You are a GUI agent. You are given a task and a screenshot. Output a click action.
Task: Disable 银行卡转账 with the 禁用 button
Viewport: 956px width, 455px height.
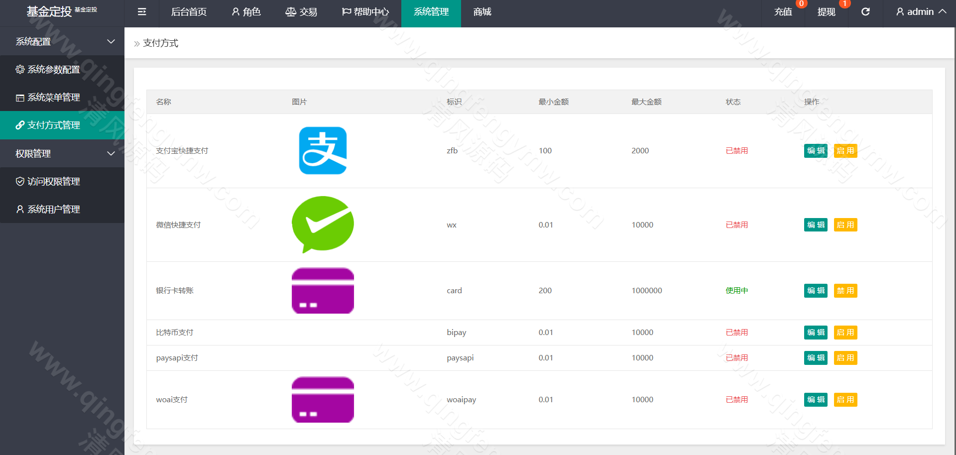tap(845, 290)
